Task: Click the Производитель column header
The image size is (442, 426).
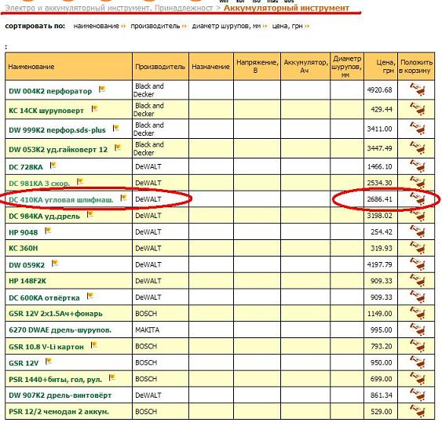Action: pos(160,66)
